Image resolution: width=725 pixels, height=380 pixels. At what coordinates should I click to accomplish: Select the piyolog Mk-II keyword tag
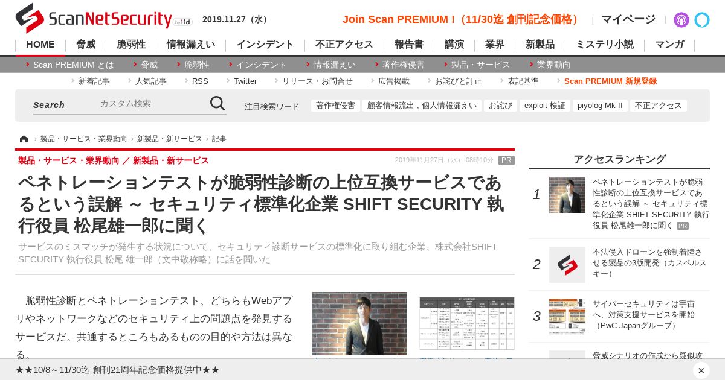[x=600, y=106]
